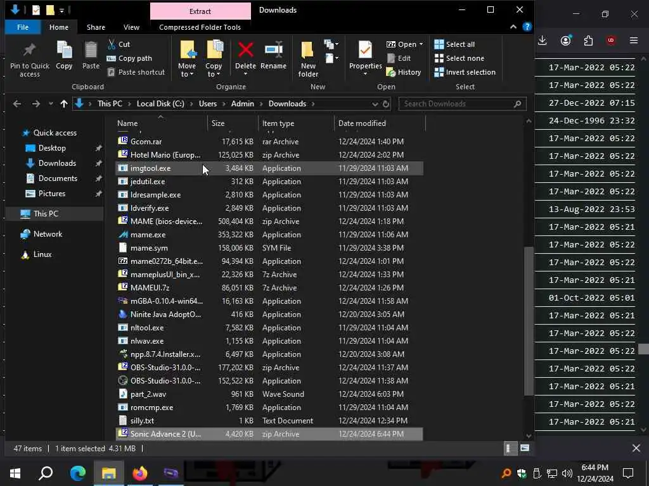Sort by the Size column header
The height and width of the screenshot is (486, 649).
(x=233, y=123)
